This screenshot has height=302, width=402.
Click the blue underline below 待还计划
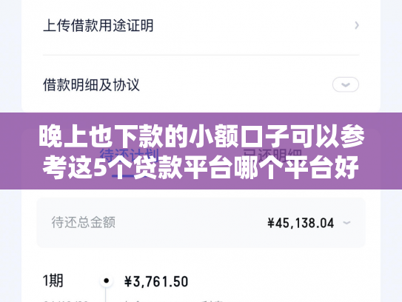130,176
